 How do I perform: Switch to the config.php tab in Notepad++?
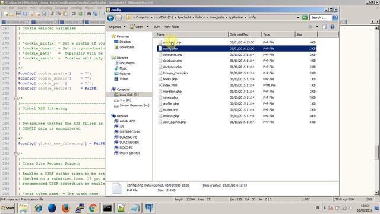point(71,22)
